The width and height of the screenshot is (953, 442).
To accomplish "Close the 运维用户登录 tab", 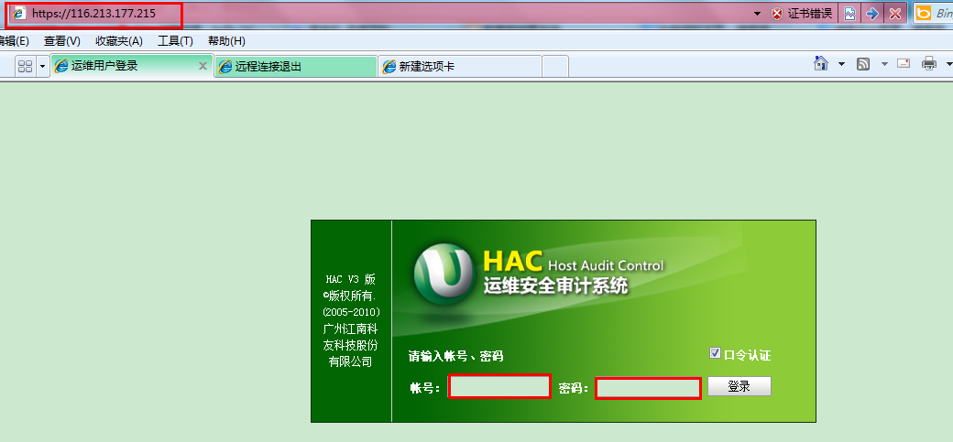I will (x=203, y=66).
